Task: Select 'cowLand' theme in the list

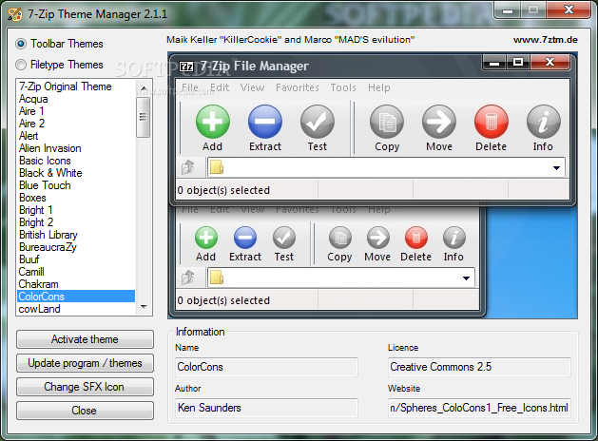Action: [76, 309]
